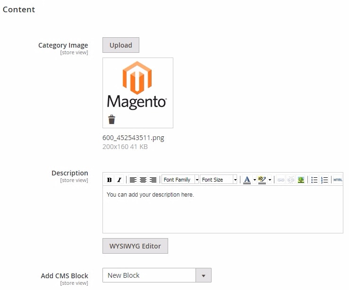Remove link using unlink icon
This screenshot has height=290, width=349.
pos(291,180)
